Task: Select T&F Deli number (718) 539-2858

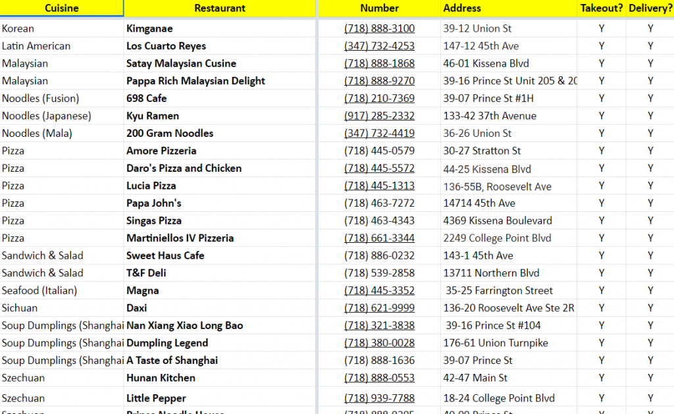Action: (379, 273)
